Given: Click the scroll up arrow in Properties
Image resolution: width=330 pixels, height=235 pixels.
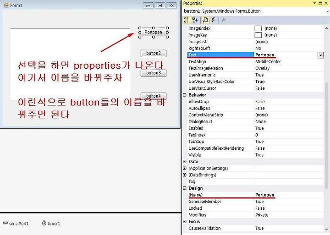Looking at the screenshot, I should [326, 28].
